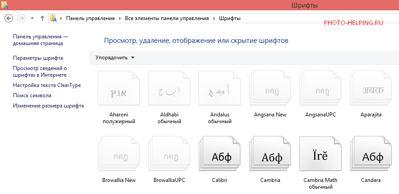Screen dimensions: 399x194
Task: Select the Candara font family icon
Action: coord(371,153)
